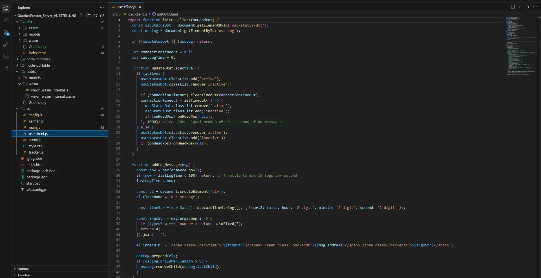
Task: Click the code minimap preview
Action: tap(521, 46)
